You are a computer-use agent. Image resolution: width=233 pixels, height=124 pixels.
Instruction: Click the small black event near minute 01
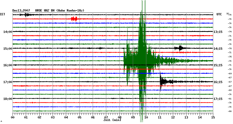pyautogui.click(x=27, y=15)
